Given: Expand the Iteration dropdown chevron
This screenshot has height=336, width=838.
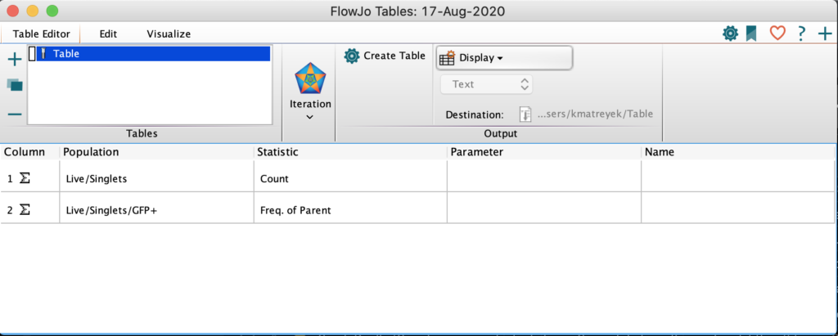Looking at the screenshot, I should point(310,117).
